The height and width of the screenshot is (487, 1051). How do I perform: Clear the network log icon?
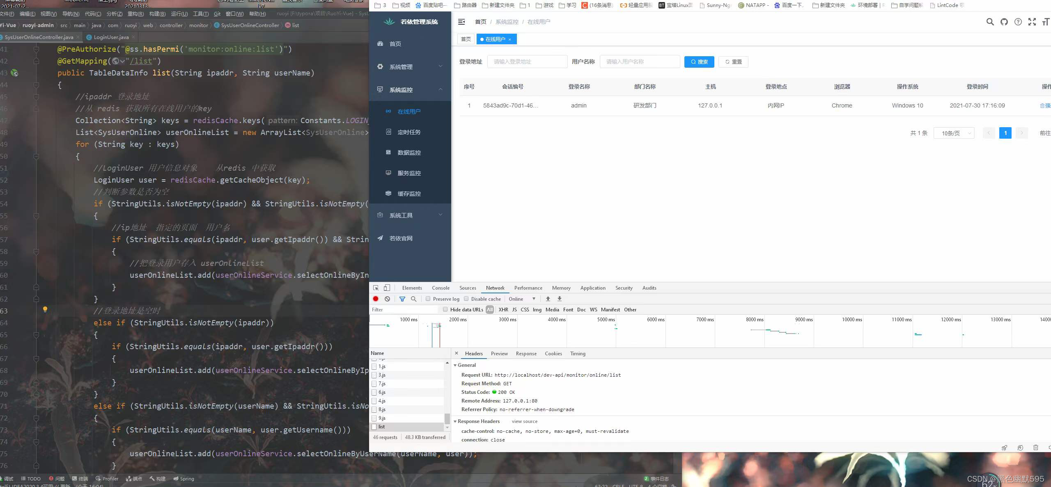click(387, 299)
